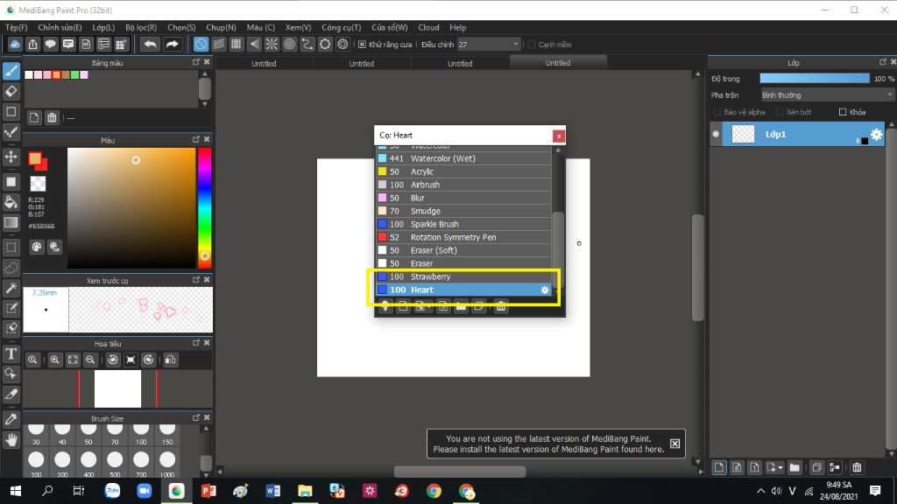This screenshot has height=504, width=897.
Task: Choose brush size 100 preset
Action: point(141,434)
